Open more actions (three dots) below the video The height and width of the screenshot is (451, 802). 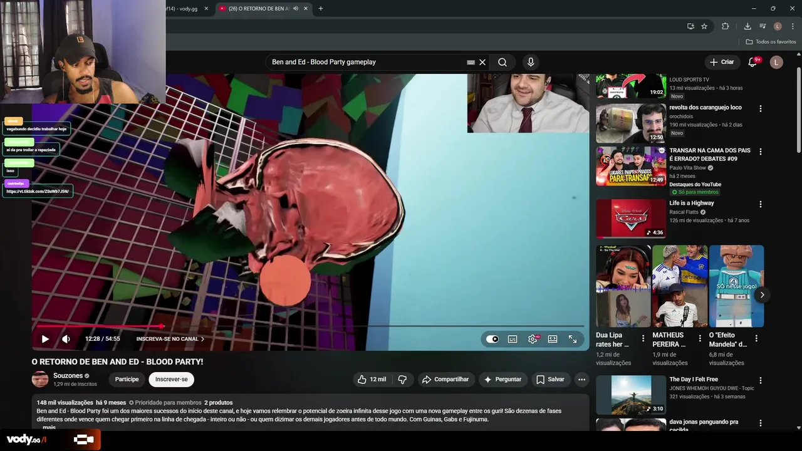coord(581,379)
